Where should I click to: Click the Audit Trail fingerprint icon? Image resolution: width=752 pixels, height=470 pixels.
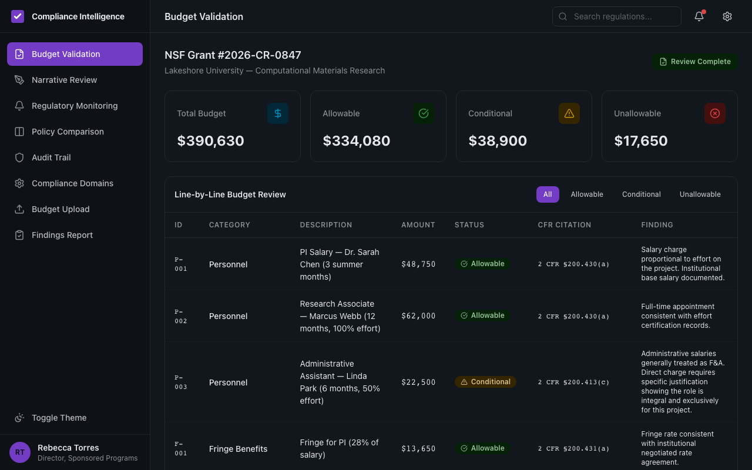tap(19, 157)
